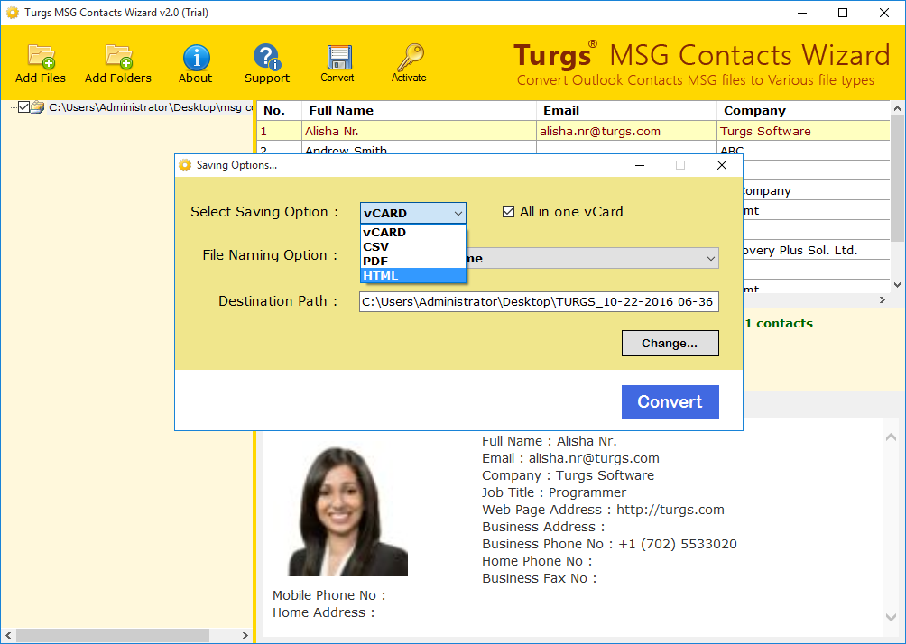Sort by the Company column header
The image size is (906, 644).
(x=803, y=110)
